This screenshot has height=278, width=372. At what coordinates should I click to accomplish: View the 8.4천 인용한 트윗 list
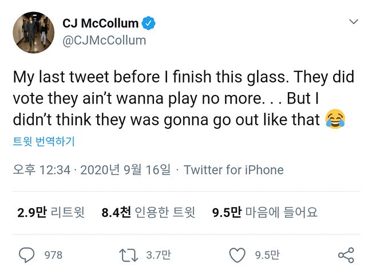pyautogui.click(x=148, y=213)
